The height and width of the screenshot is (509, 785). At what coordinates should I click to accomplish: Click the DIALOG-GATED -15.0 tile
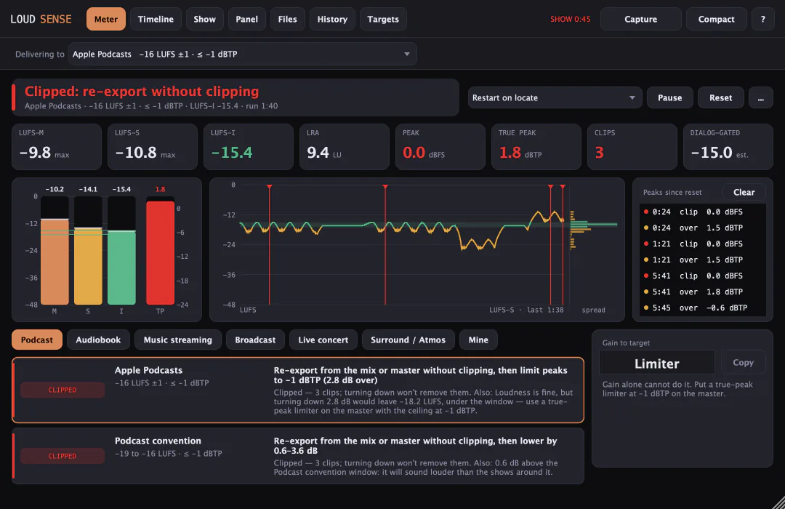pyautogui.click(x=728, y=147)
